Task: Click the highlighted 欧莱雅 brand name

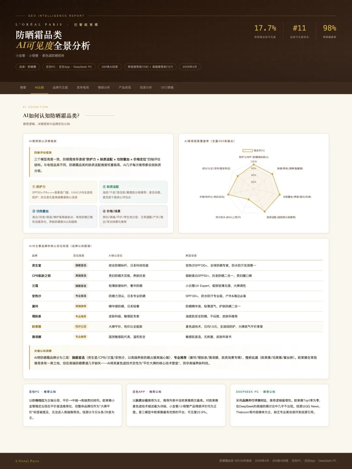Action: tap(37, 327)
